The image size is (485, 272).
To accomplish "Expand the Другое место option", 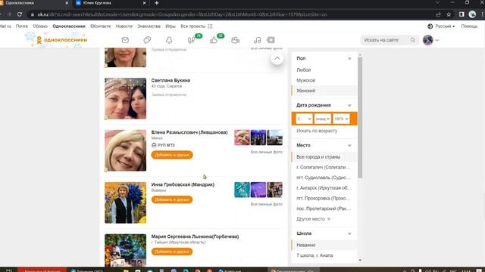I will pos(313,219).
